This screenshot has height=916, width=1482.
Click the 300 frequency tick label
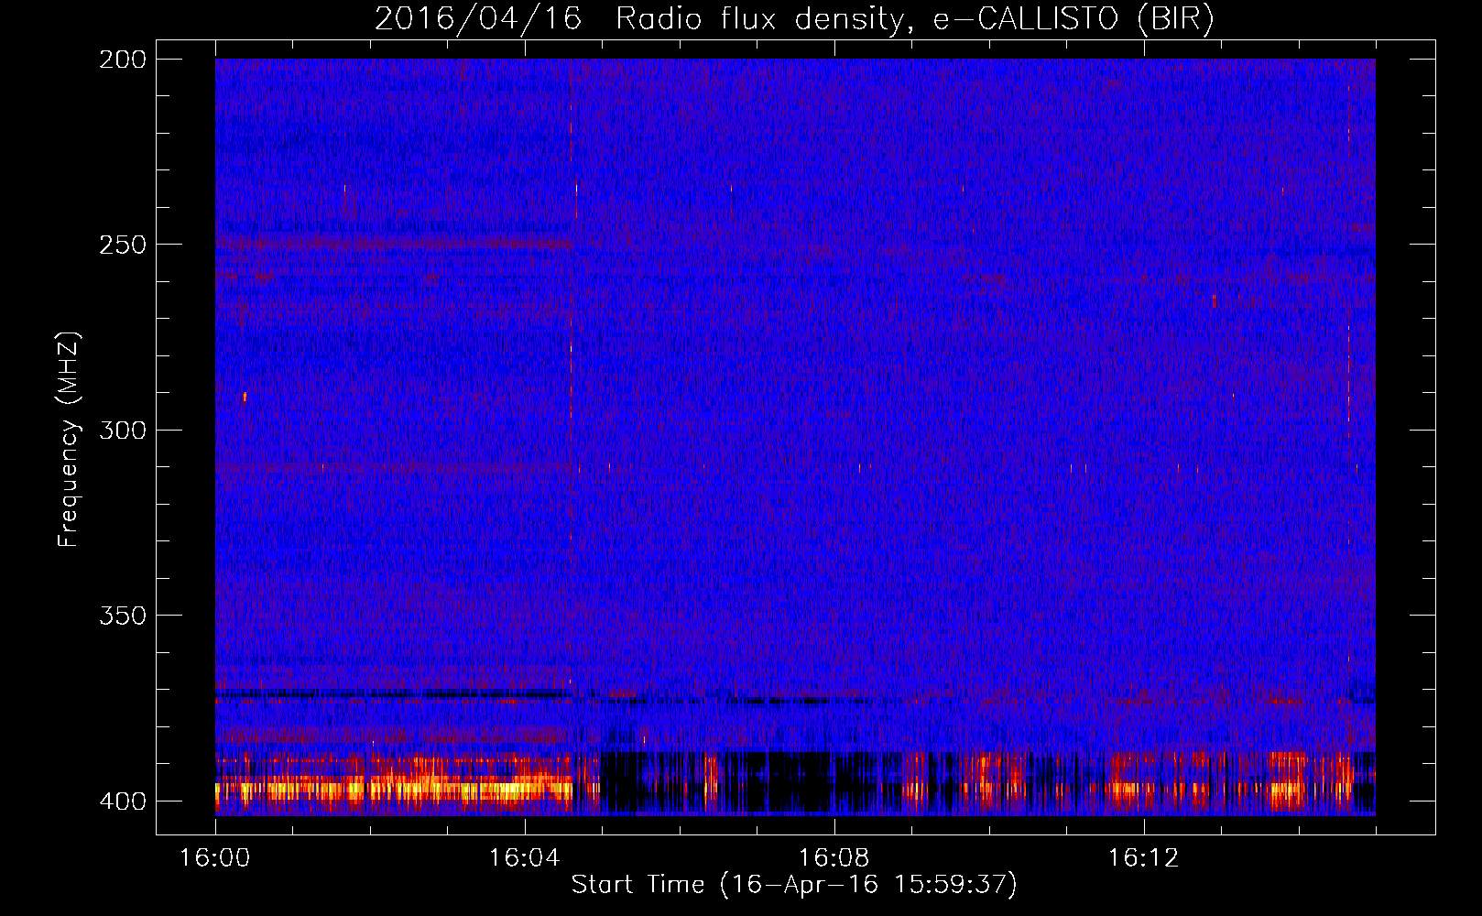click(123, 431)
